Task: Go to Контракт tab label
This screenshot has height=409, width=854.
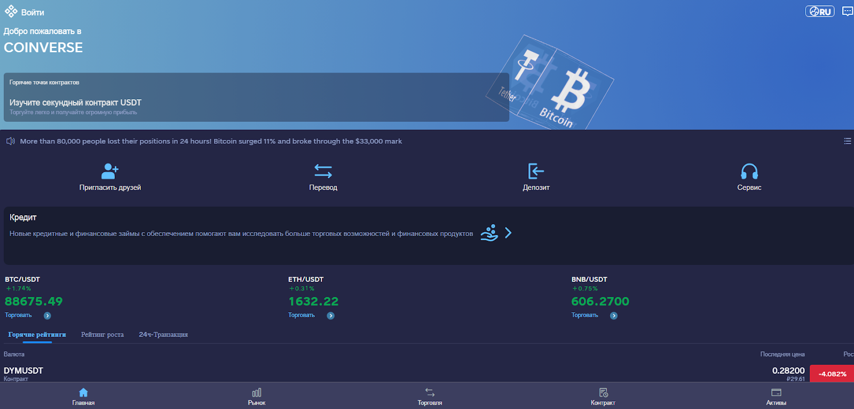Action: click(x=603, y=403)
